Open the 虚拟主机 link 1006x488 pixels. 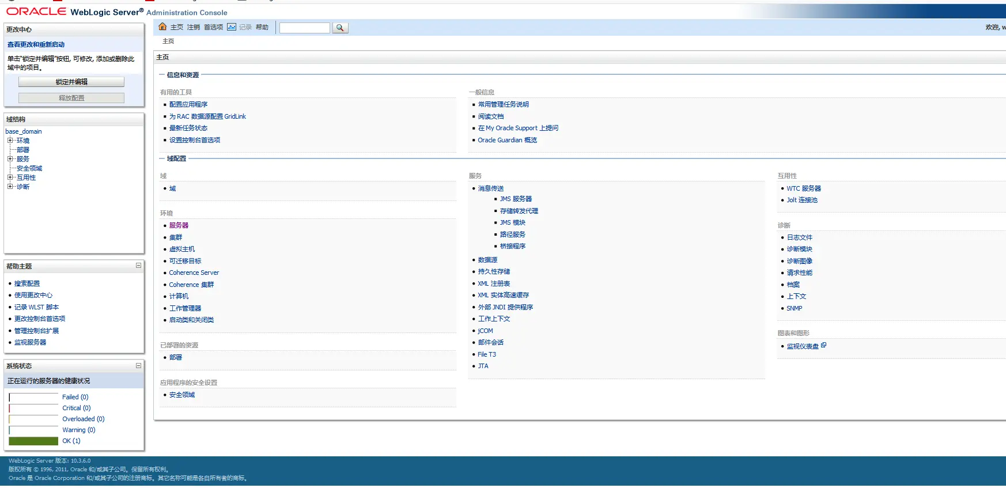pyautogui.click(x=182, y=249)
